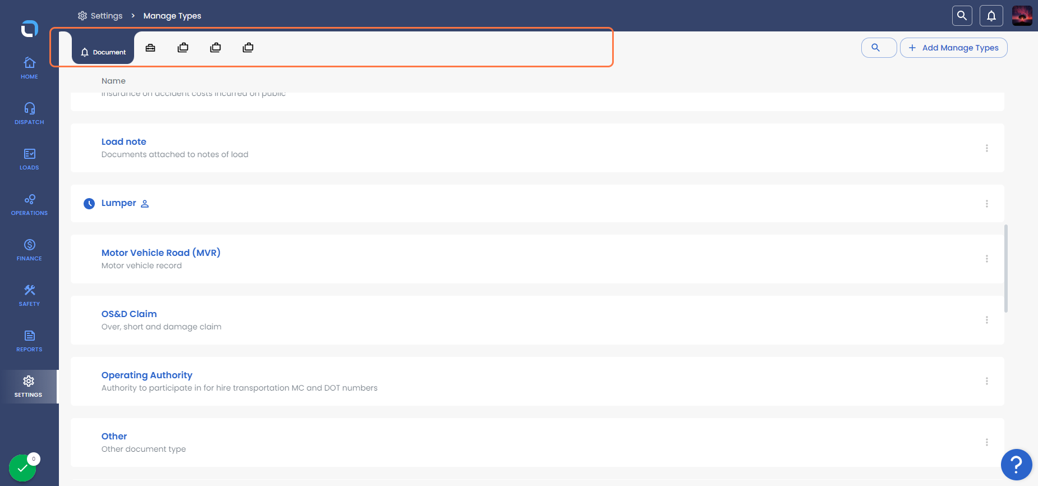Open Motor Vehicle Road (MVR) entry
Viewport: 1038px width, 486px height.
pos(160,253)
